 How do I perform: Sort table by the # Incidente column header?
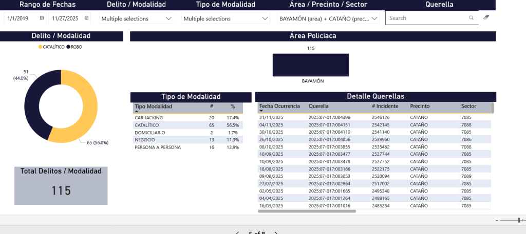(384, 106)
